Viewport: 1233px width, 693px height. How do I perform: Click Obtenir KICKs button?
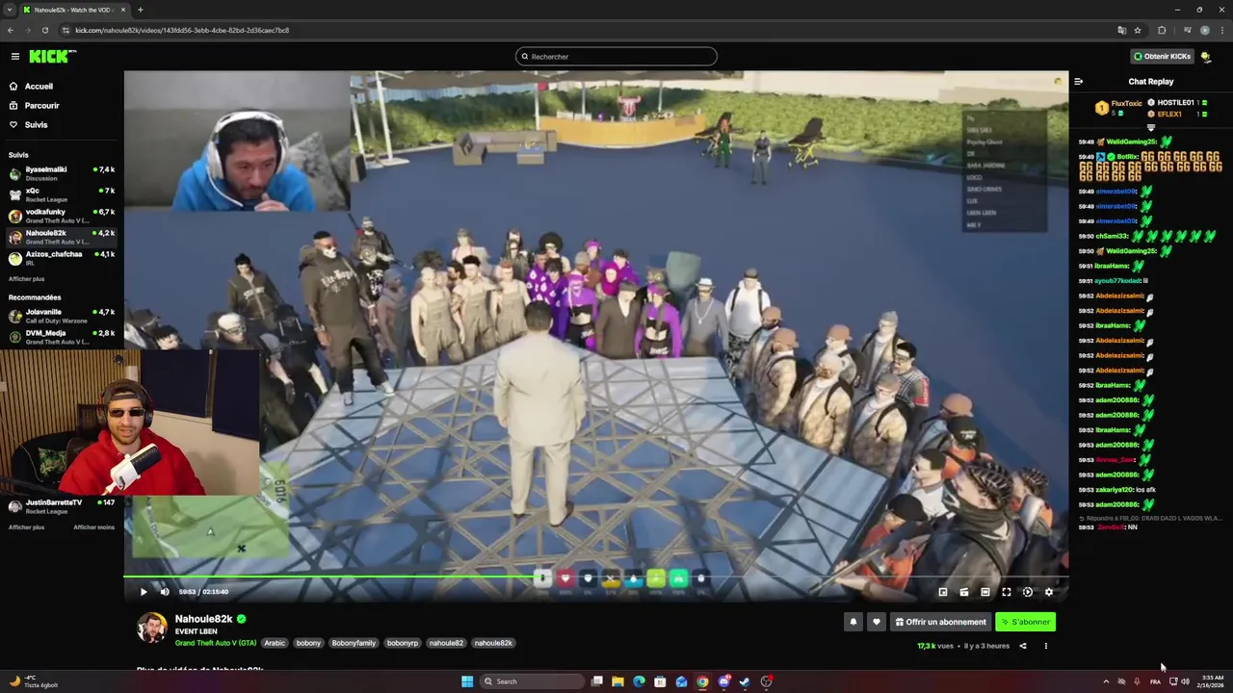(1162, 57)
